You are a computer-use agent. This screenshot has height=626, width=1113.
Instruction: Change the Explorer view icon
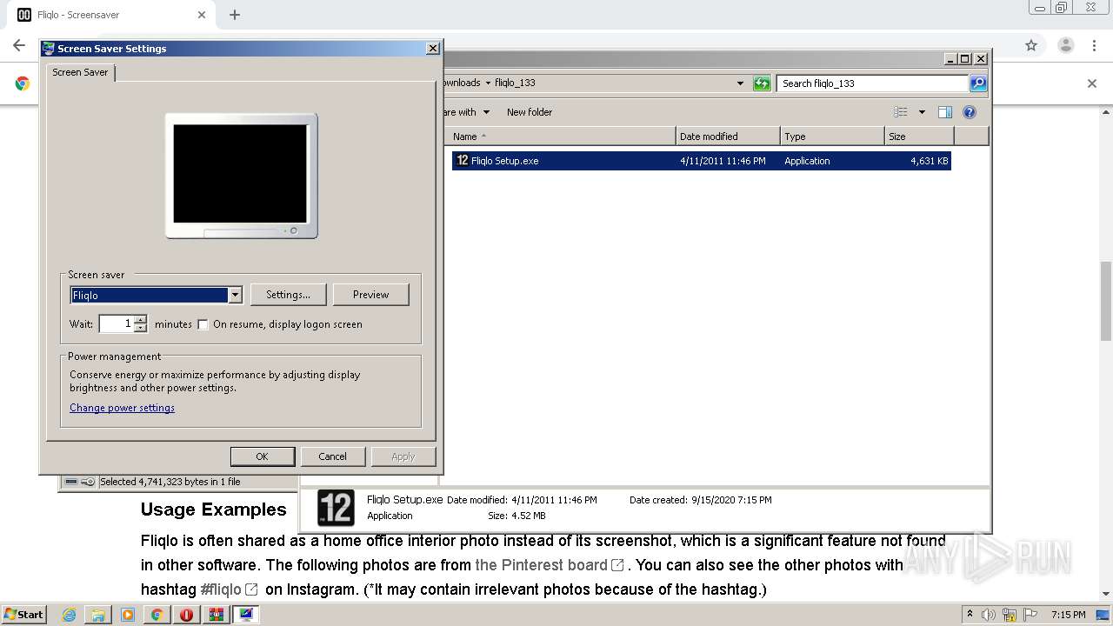(x=901, y=112)
